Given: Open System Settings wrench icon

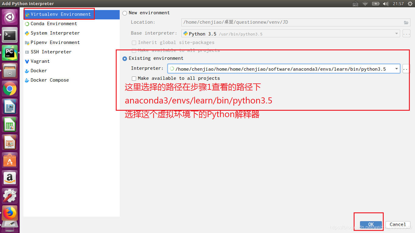Looking at the screenshot, I should [x=10, y=196].
